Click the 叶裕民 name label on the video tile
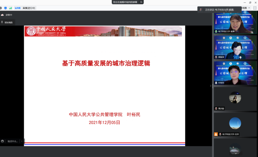The image size is (258, 157). 221,83
